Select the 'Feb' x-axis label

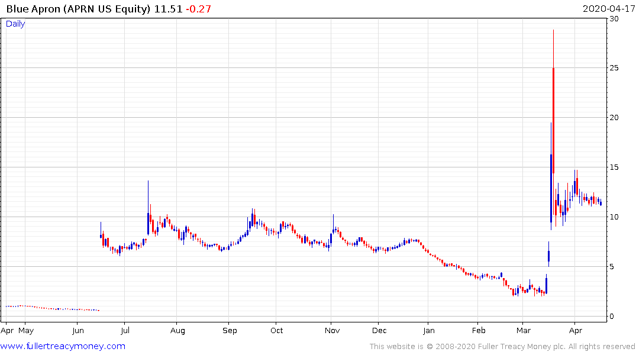point(479,330)
